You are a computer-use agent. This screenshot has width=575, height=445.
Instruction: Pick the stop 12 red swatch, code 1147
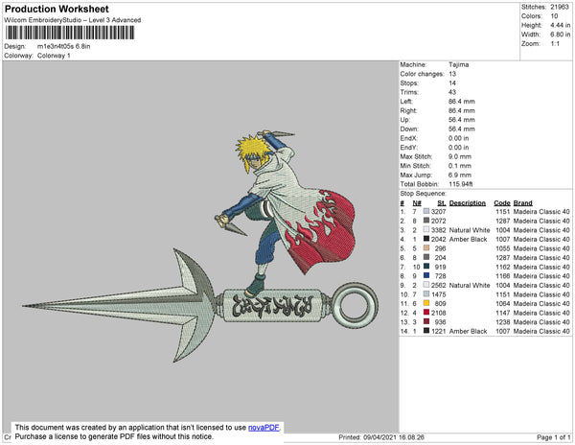tap(426, 313)
